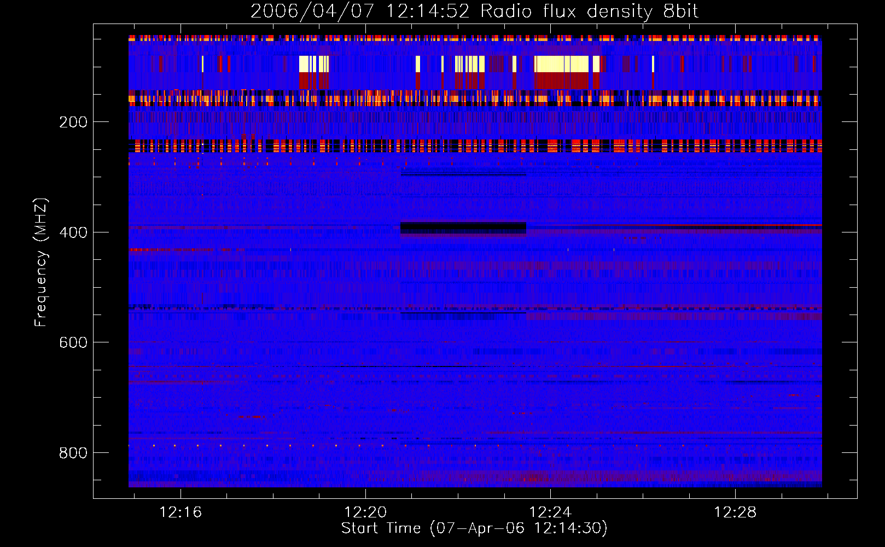Click the plot title '2006/04/07 12:14:52 Radio flux density 8bit'

[474, 11]
